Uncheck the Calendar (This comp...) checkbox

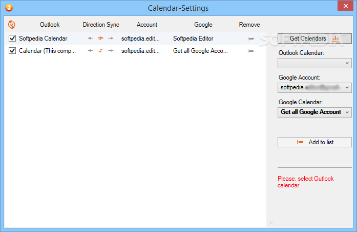[12, 51]
